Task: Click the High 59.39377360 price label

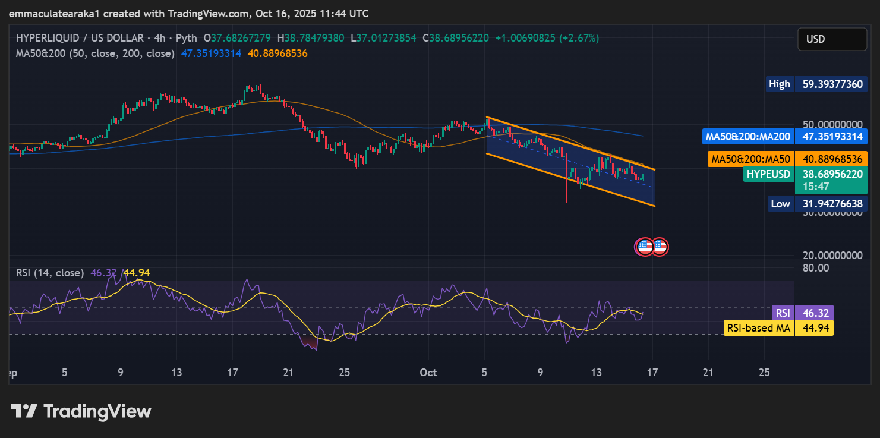Action: click(x=816, y=84)
